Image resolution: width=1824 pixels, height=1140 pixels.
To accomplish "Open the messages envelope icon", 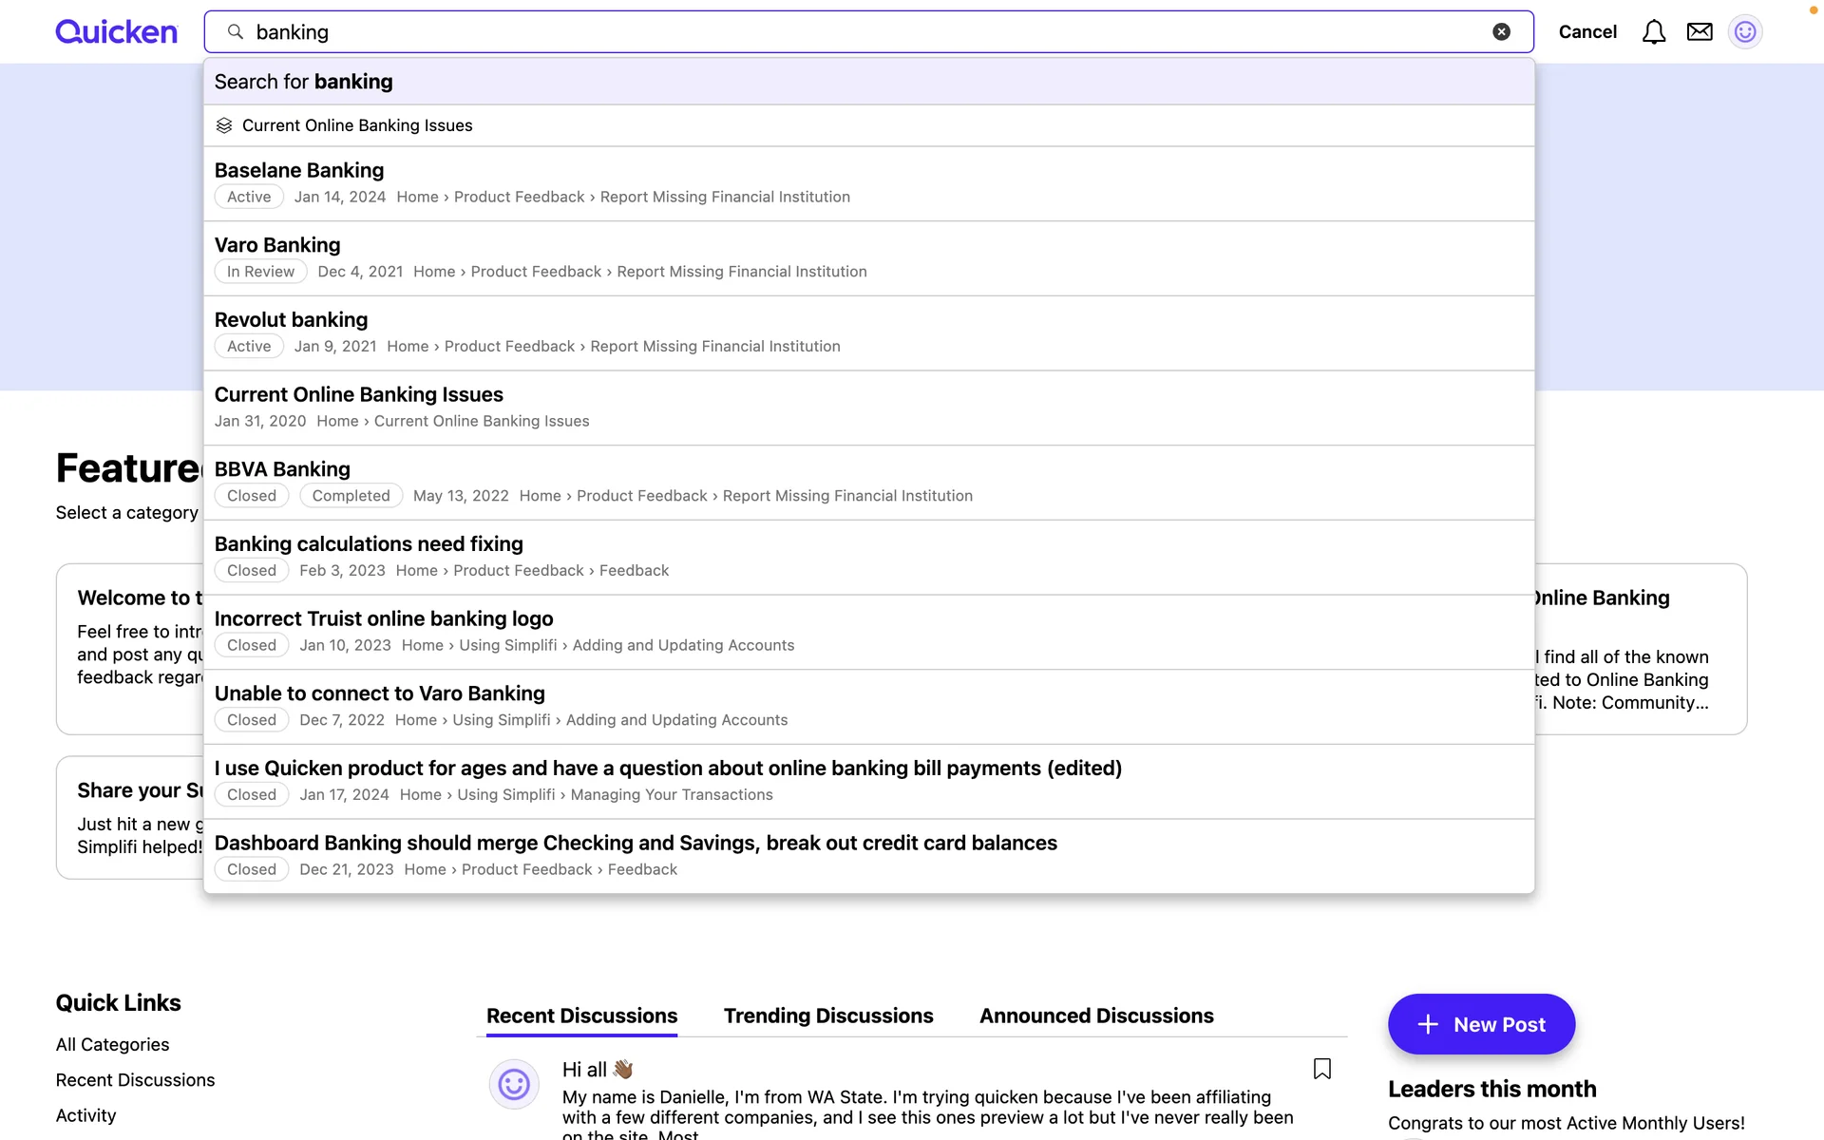I will (1700, 32).
